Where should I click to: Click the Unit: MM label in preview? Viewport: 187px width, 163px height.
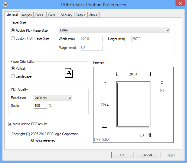pos(102,140)
